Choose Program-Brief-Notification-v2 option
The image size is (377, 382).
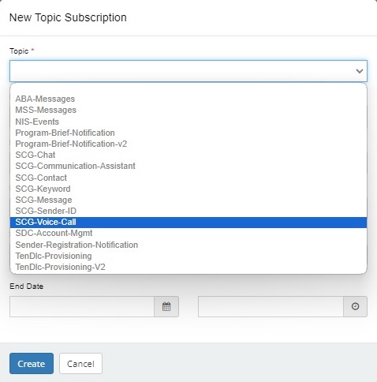pyautogui.click(x=188, y=144)
